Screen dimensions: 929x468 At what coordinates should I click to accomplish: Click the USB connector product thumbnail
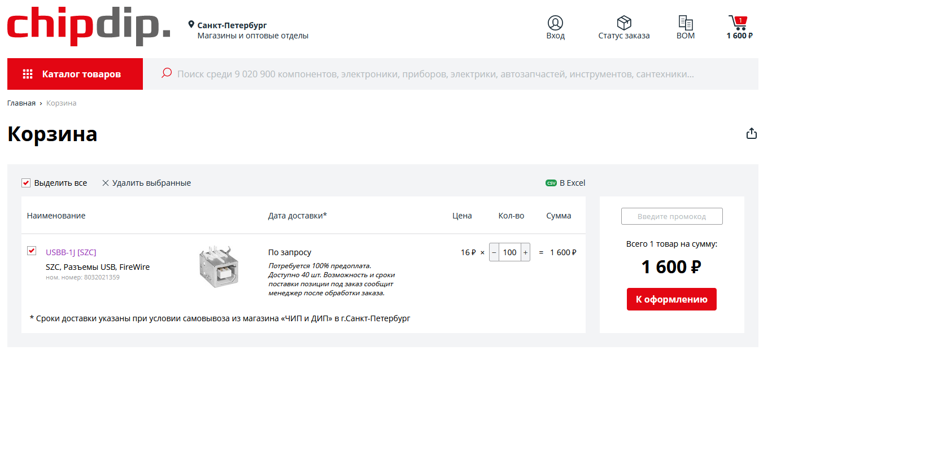pos(219,266)
